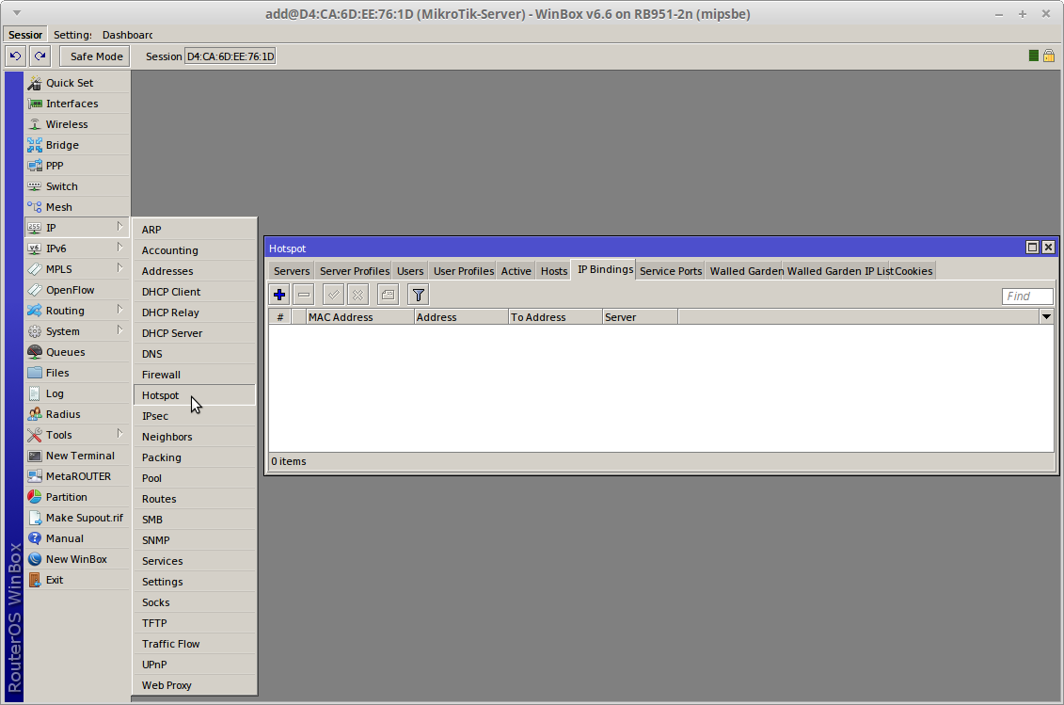Select DHCP Server from IP submenu
Screen dimensions: 1064x705
(195, 333)
